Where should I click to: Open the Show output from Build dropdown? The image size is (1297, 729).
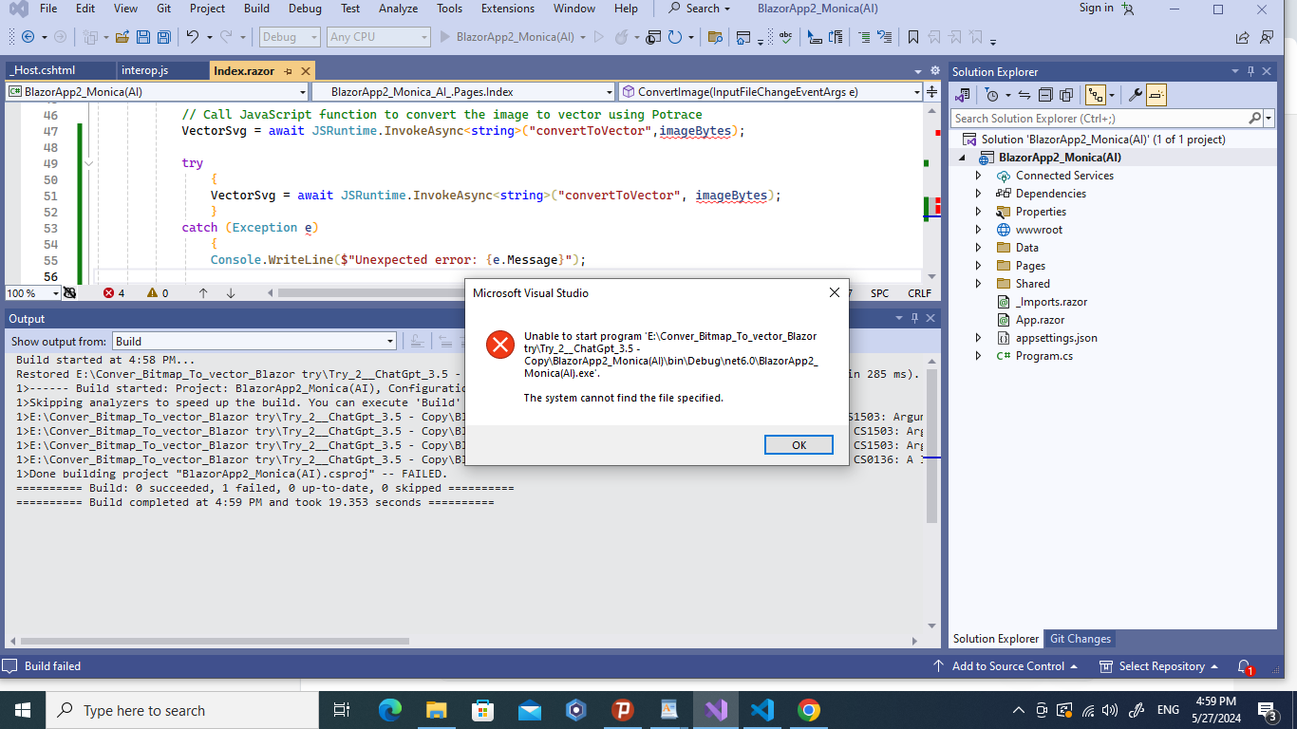tap(254, 341)
